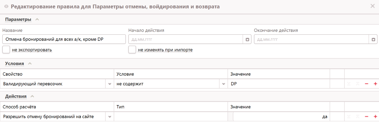
Task: Add a new action row with plus
Action: point(375,117)
